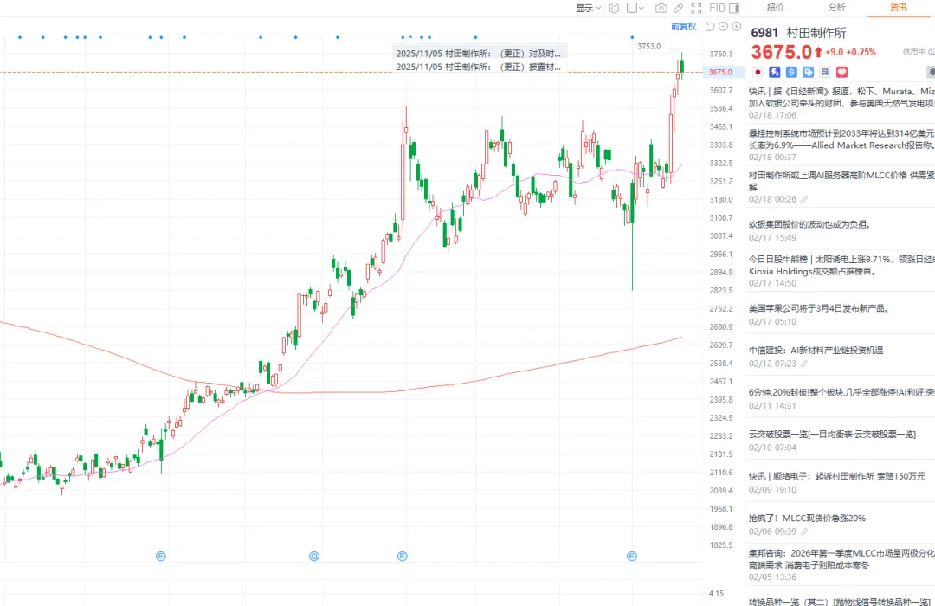Click the blue lightning trade icon
The image size is (935, 606).
coord(775,72)
